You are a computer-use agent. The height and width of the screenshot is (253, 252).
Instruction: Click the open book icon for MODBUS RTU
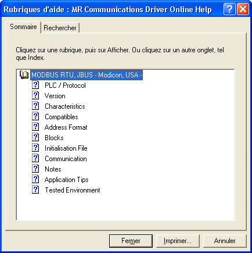[x=24, y=75]
